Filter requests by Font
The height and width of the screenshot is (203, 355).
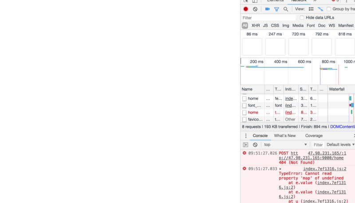pyautogui.click(x=311, y=26)
